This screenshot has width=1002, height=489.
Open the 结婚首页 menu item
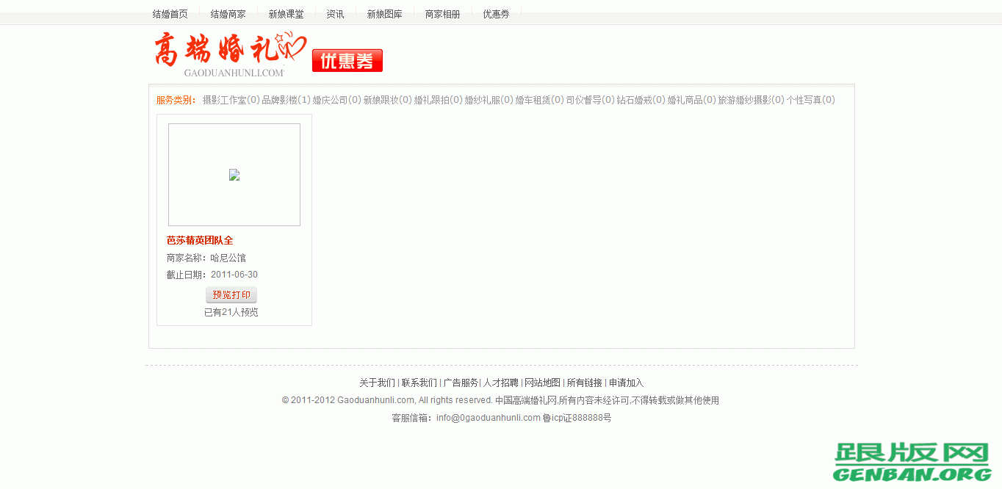[170, 13]
